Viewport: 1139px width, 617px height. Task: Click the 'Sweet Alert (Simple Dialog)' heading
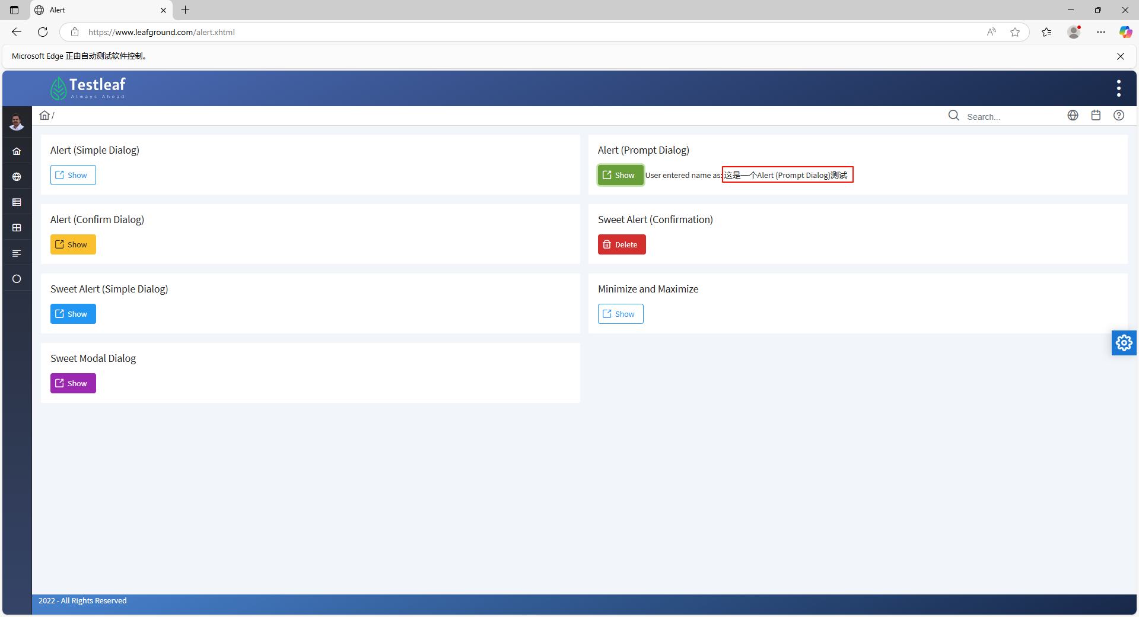pos(109,289)
